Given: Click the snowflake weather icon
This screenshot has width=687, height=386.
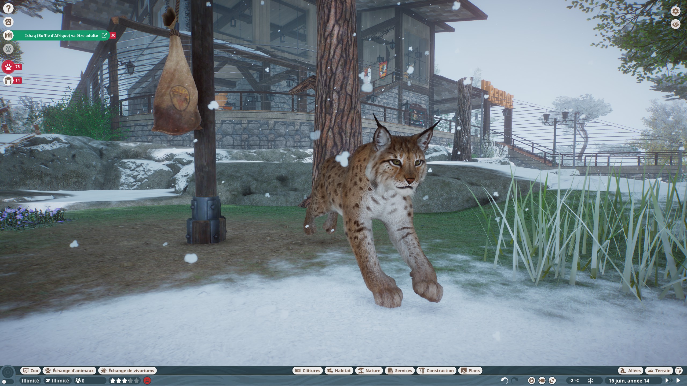Looking at the screenshot, I should tap(591, 381).
